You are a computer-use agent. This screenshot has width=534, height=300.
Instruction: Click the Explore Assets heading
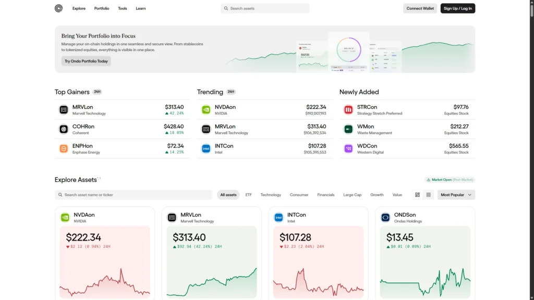click(76, 180)
